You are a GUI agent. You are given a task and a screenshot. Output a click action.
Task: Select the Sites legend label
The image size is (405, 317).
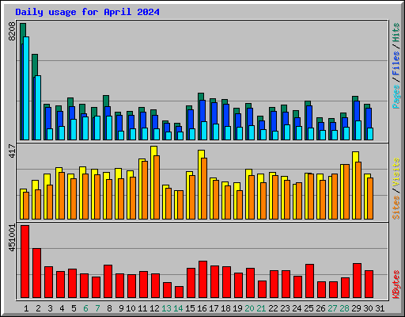click(x=396, y=208)
